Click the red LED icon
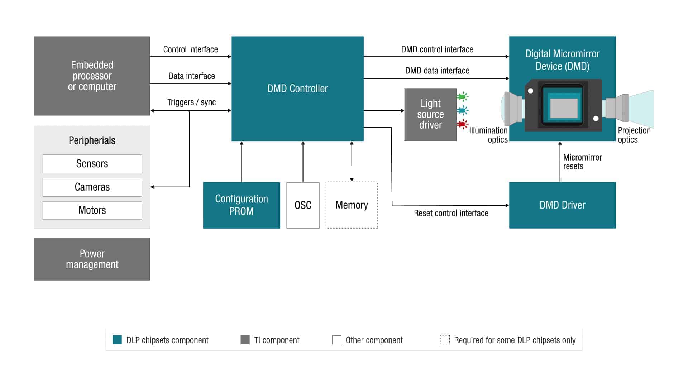This screenshot has width=688, height=387. (x=462, y=124)
